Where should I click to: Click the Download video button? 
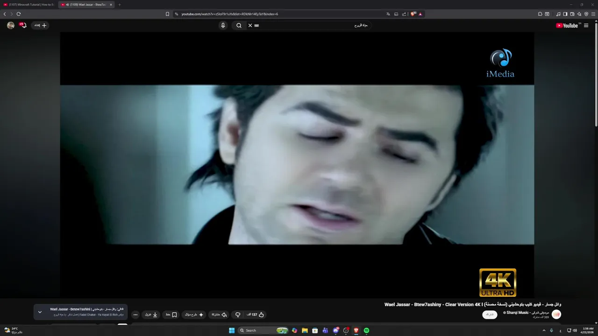[x=151, y=315]
